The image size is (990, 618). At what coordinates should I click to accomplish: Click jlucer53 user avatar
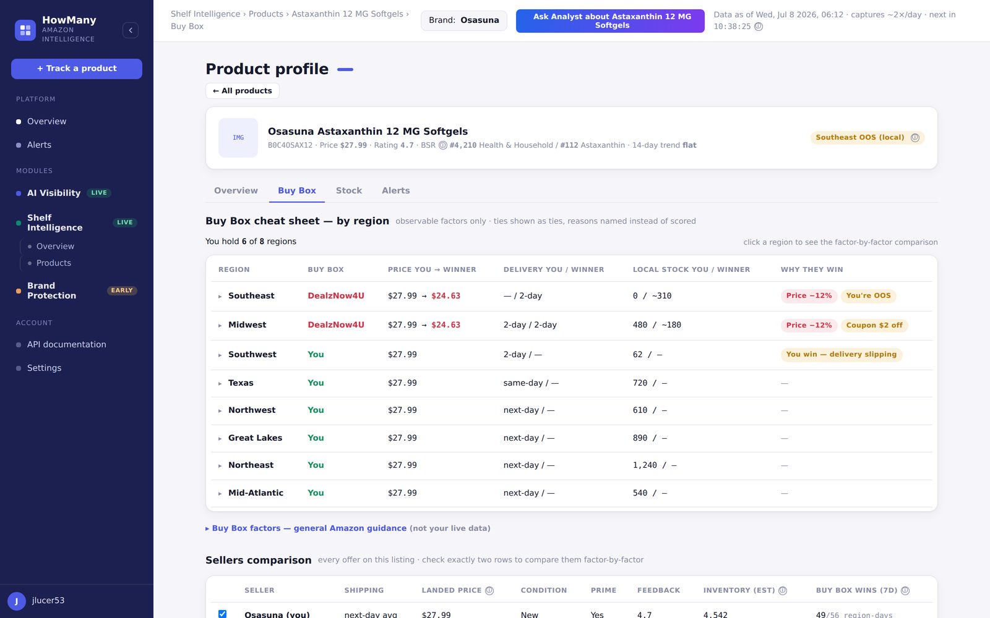(17, 601)
